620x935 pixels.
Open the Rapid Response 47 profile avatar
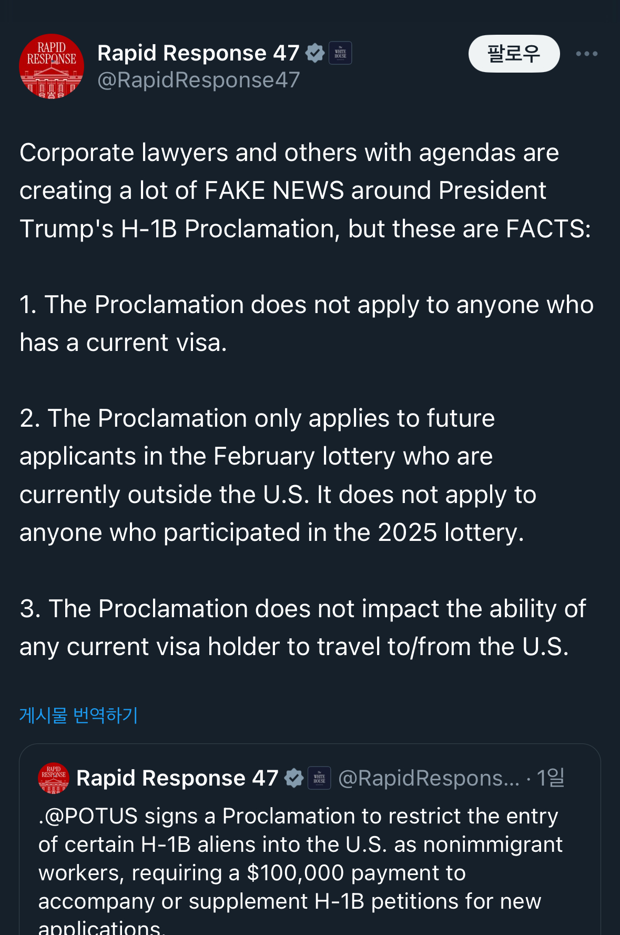(52, 66)
